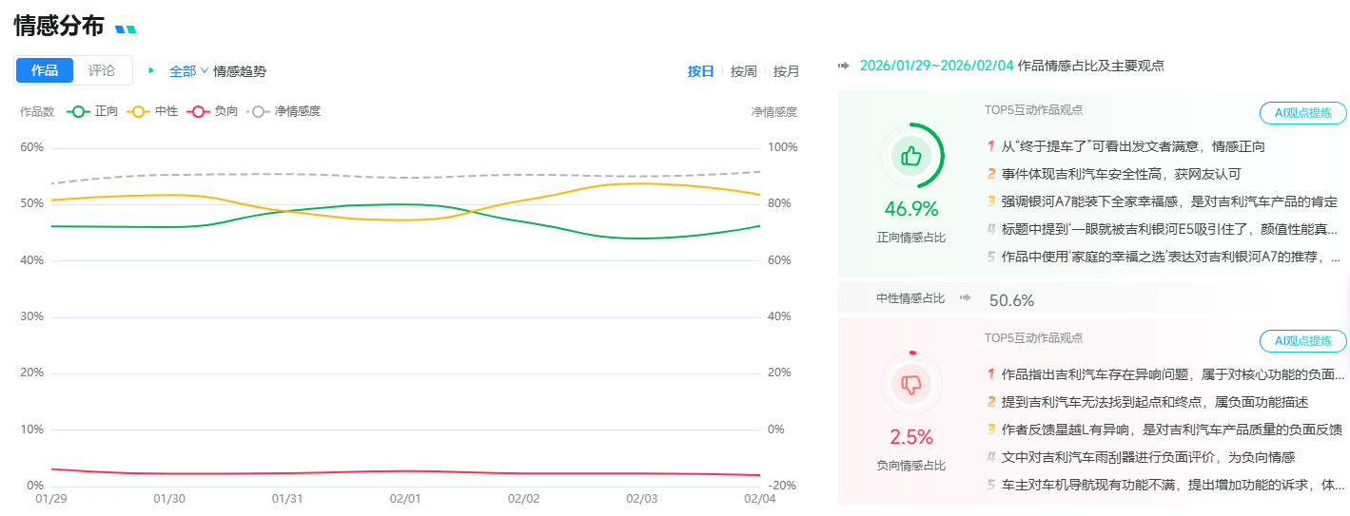Switch to the 评论 tab

tap(102, 70)
